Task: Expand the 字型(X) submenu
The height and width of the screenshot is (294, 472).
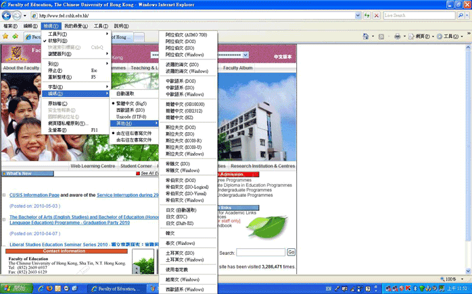Action: click(x=76, y=87)
